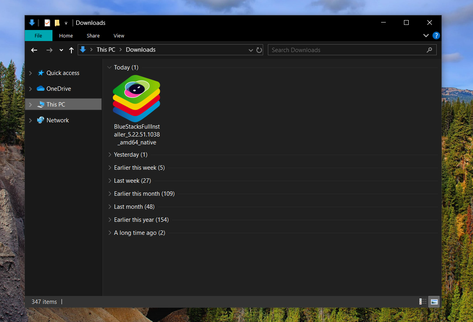
Task: Click the Properties icon in quick access toolbar
Action: click(x=47, y=23)
